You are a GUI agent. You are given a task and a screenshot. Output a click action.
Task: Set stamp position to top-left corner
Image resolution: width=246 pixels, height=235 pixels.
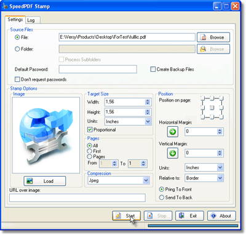tap(203, 98)
